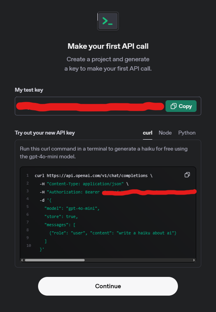Viewport: 216px width, 312px height.
Task: Select the curl tab
Action: coord(148,133)
